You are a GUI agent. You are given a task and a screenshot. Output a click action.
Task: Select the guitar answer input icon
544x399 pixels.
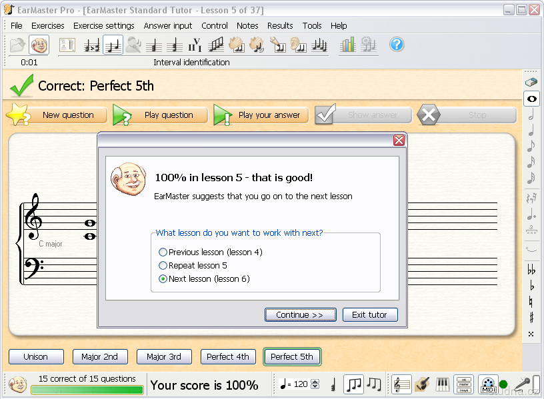[421, 384]
